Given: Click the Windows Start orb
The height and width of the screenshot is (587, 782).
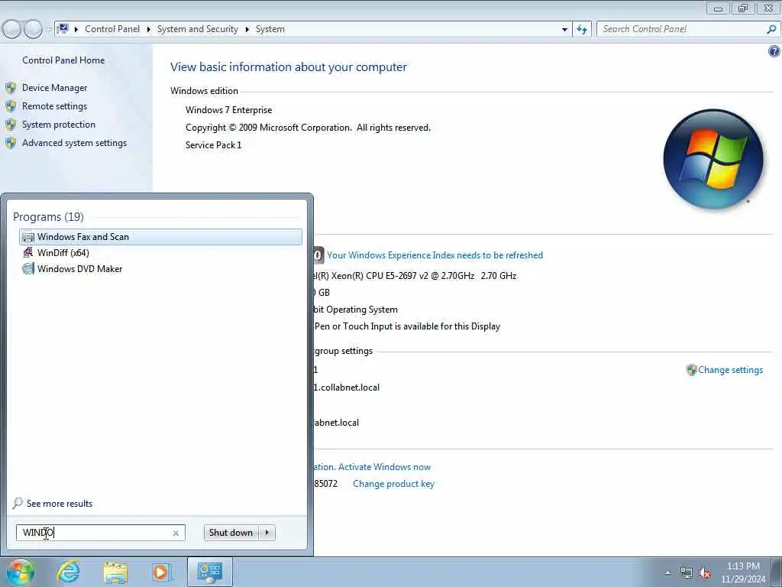Looking at the screenshot, I should click(x=20, y=572).
